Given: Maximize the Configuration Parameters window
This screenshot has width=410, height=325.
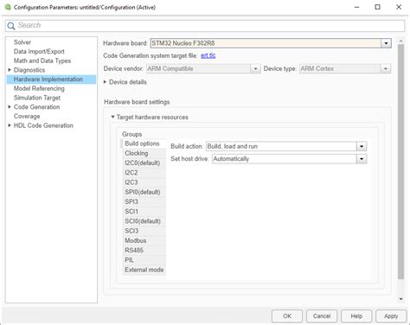Looking at the screenshot, I should (x=377, y=7).
